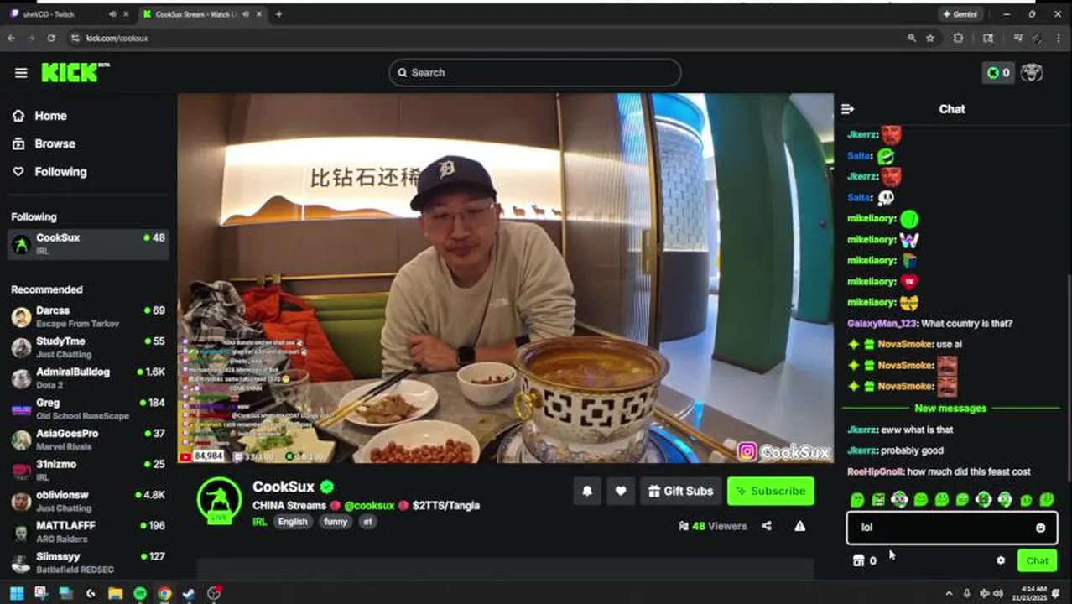1072x604 pixels.
Task: Click the verified badge next to CookSux
Action: click(x=327, y=487)
